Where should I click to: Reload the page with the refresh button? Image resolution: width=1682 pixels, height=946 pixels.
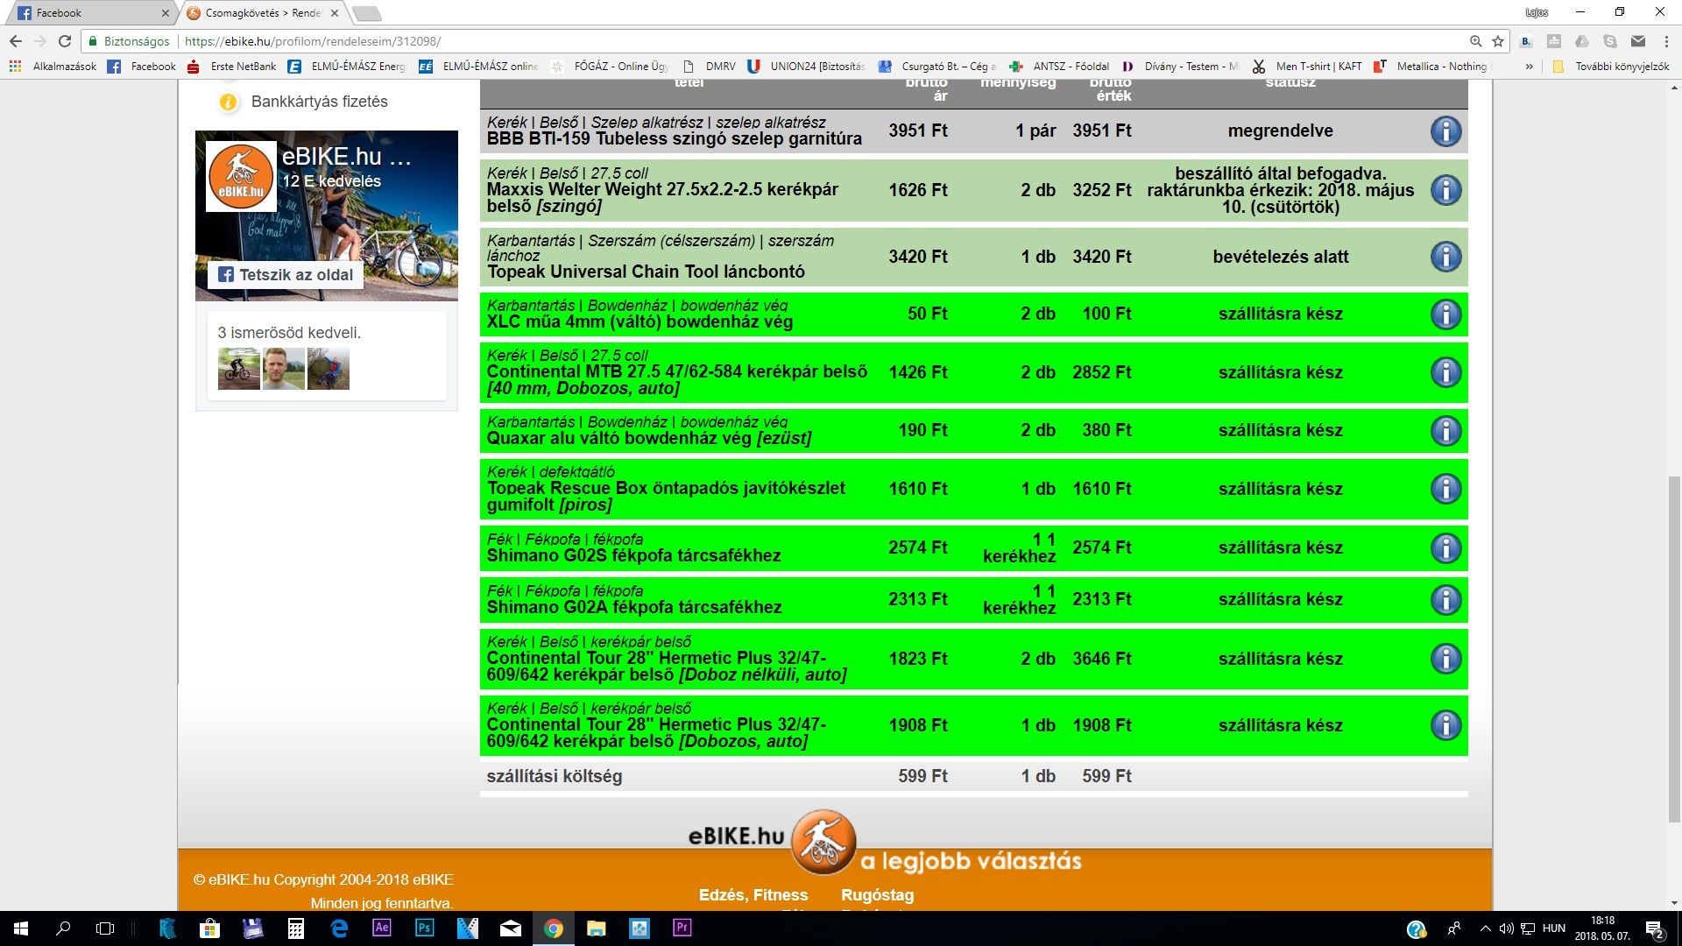pos(65,41)
